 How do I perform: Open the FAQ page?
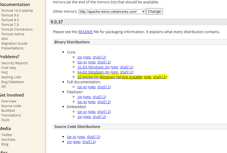point(4,72)
